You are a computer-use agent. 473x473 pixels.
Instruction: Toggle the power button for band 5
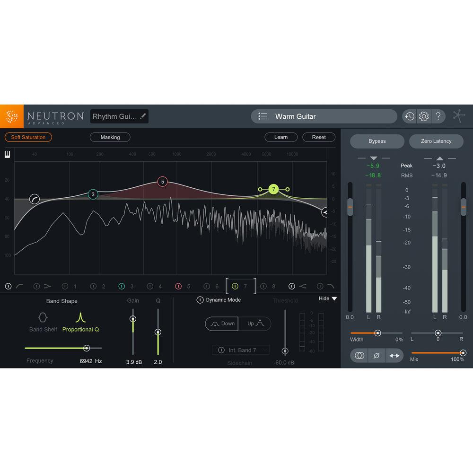[x=179, y=286]
